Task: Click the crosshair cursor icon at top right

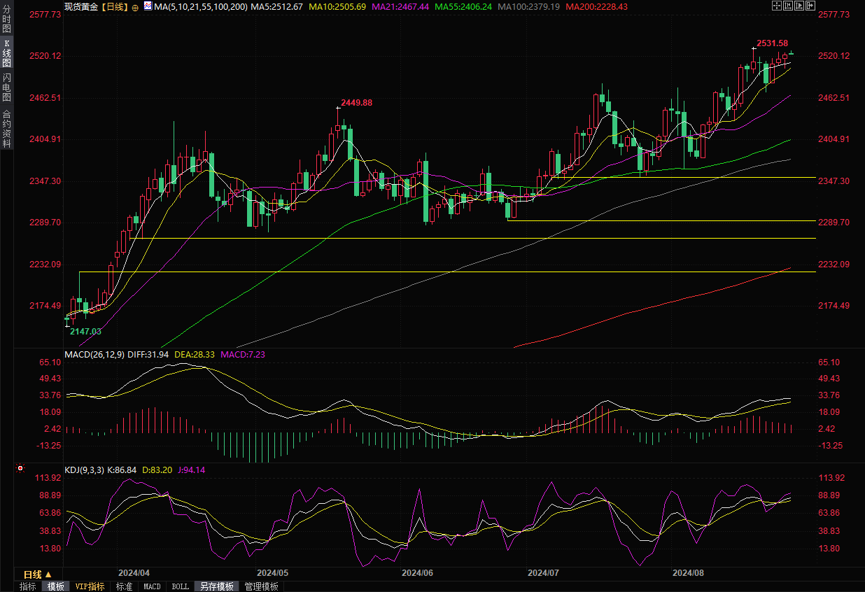Action: click(776, 6)
